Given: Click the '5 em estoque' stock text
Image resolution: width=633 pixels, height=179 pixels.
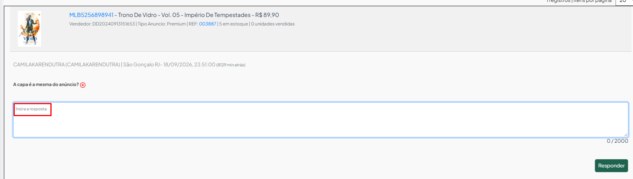Looking at the screenshot, I should pos(233,24).
